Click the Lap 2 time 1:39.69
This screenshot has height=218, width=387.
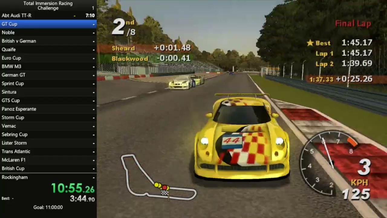pyautogui.click(x=357, y=64)
